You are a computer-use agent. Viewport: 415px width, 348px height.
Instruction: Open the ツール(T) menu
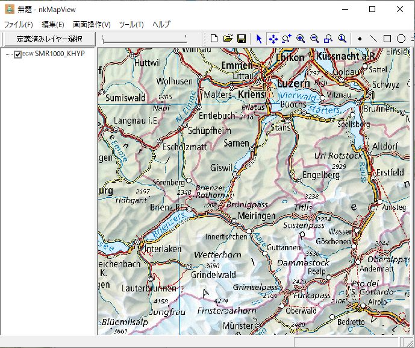click(131, 25)
